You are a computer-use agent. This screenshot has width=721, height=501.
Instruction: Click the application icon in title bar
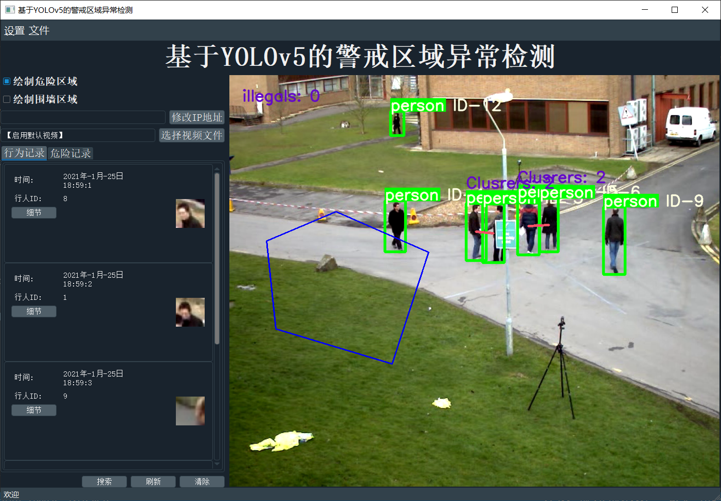(10, 10)
